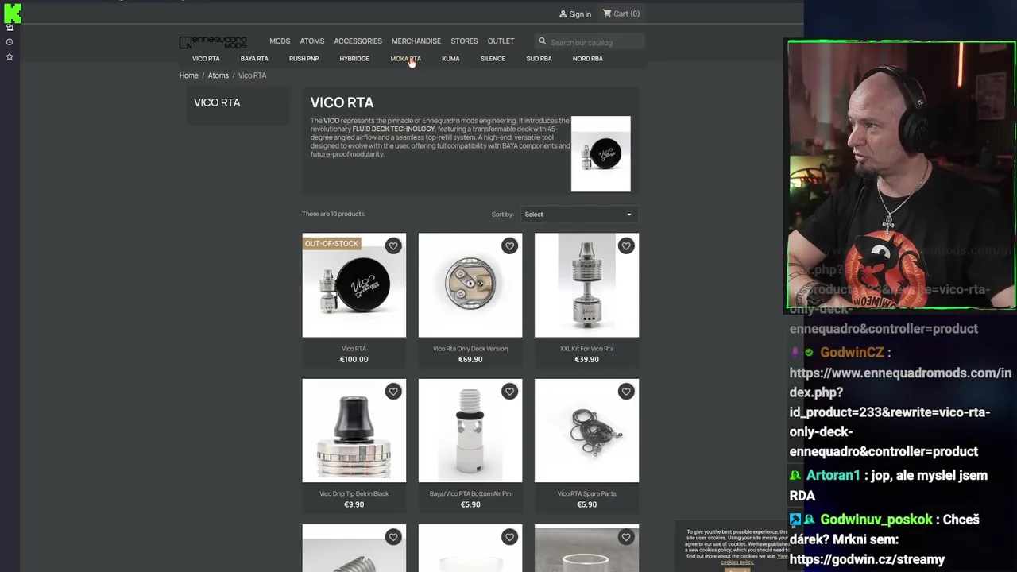The height and width of the screenshot is (572, 1017).
Task: Open Vico RTA product title link
Action: 354,349
